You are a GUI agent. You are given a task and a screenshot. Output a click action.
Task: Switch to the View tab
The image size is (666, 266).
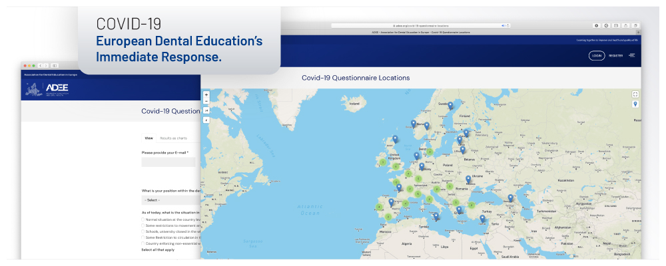(x=149, y=138)
